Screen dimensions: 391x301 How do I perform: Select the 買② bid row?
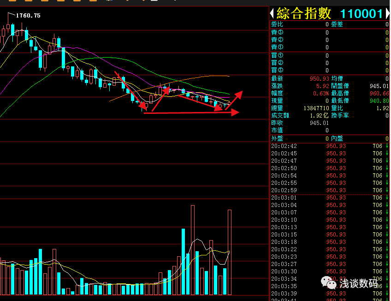[x=330, y=63]
